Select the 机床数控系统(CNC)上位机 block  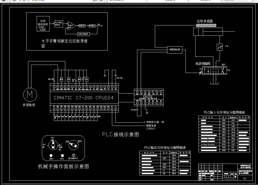[x=43, y=24]
